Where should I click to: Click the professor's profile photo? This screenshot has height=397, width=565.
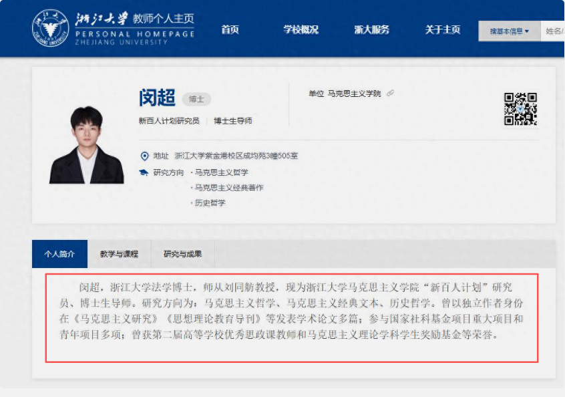click(86, 146)
